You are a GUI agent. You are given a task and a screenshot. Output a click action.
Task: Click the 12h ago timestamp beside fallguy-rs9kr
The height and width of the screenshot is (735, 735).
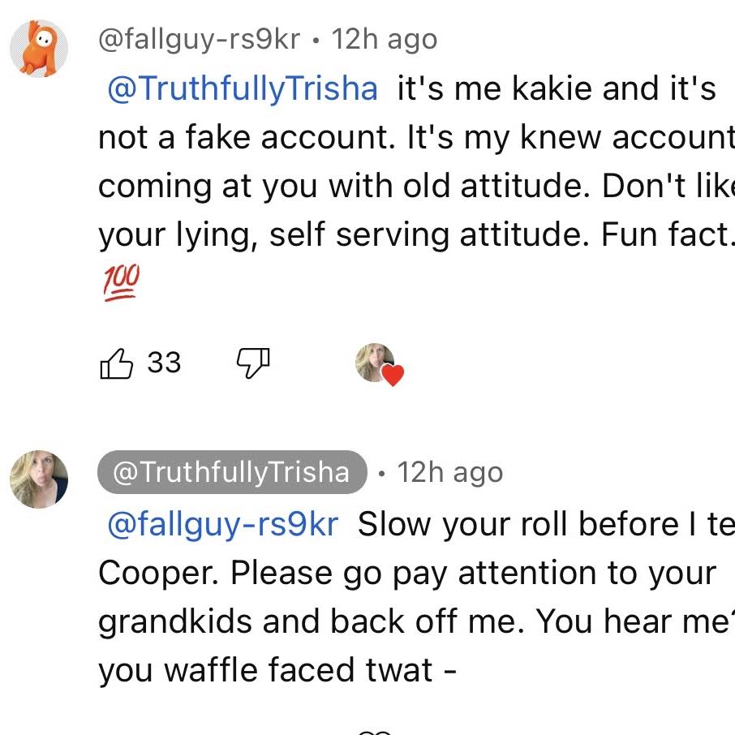tap(385, 40)
